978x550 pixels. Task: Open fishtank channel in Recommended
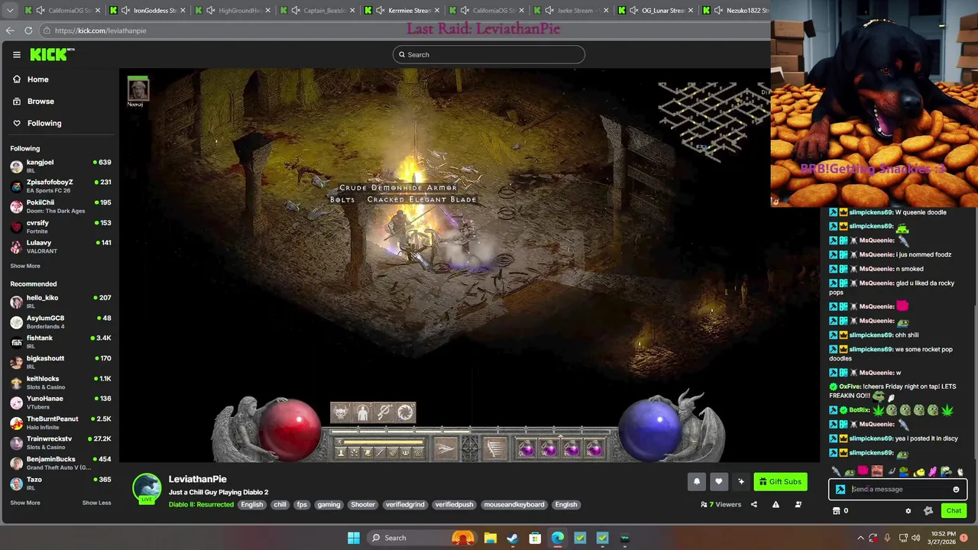tap(60, 341)
